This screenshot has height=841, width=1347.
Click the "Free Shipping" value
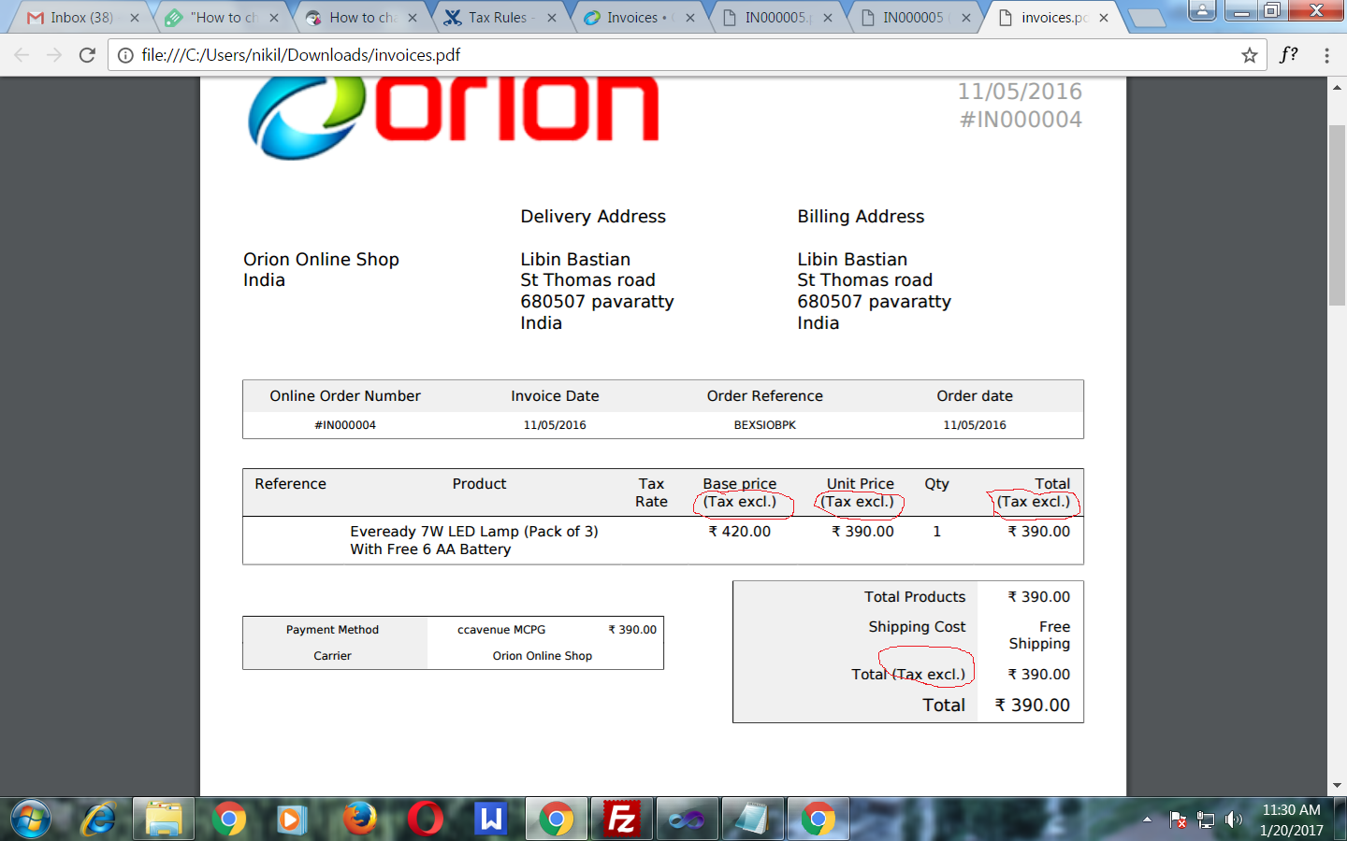(x=1039, y=635)
